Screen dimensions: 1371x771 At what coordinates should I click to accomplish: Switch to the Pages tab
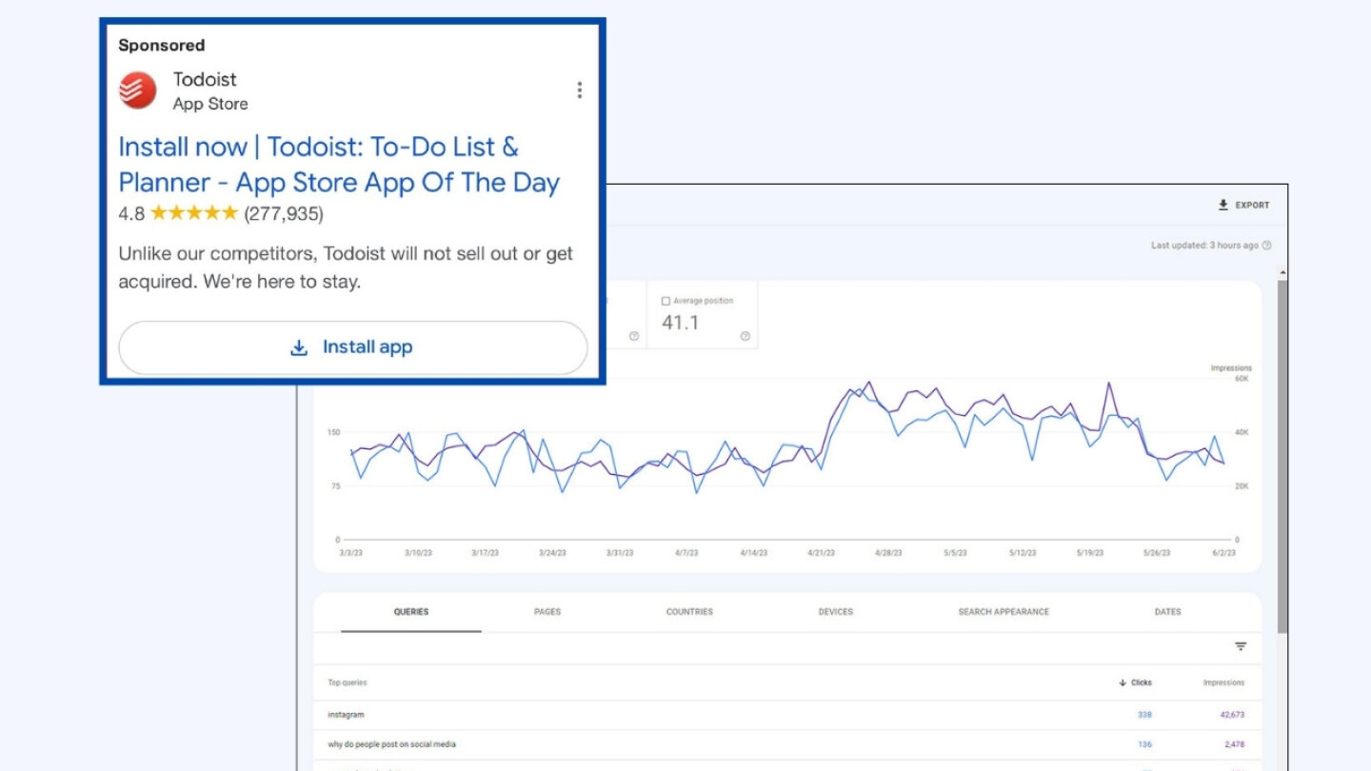547,612
